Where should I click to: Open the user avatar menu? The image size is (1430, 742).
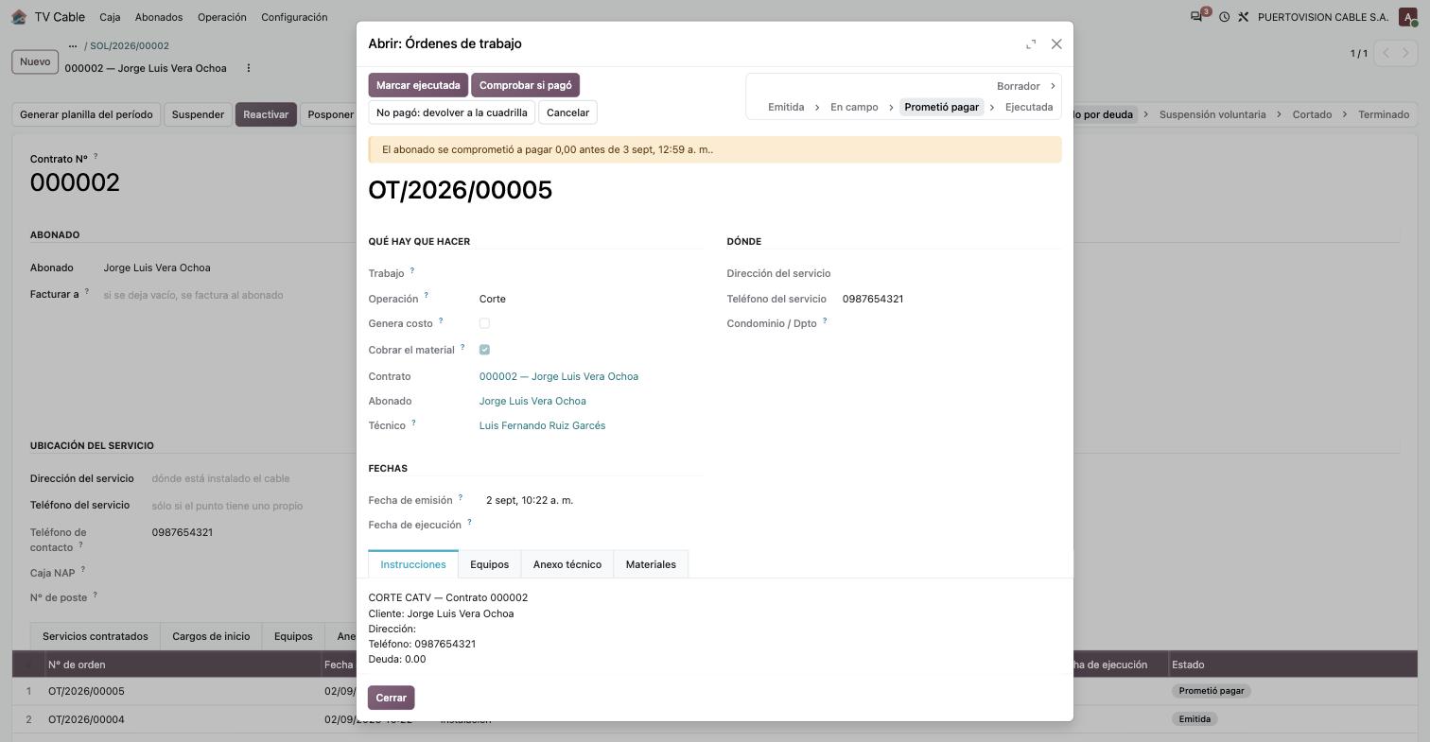1407,17
